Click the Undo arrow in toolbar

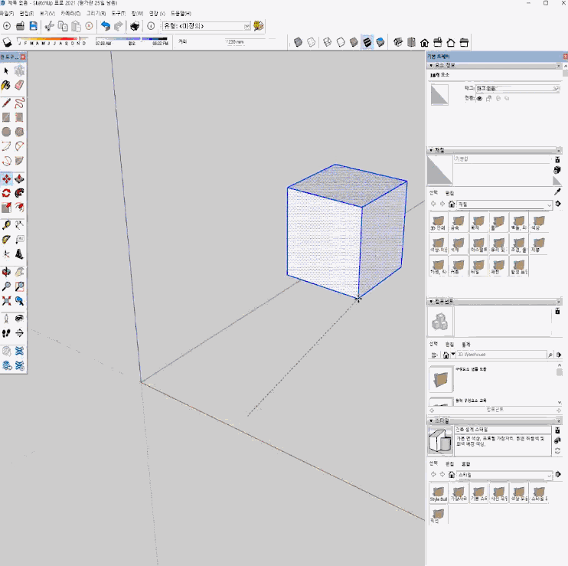click(105, 26)
